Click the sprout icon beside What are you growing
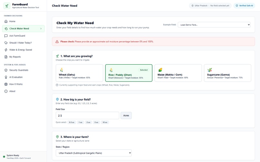Viewport: 260px width, 162px height. coord(57,56)
